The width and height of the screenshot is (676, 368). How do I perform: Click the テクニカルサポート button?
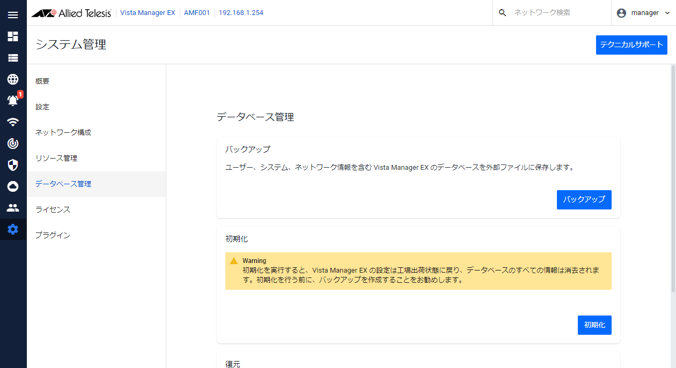631,45
